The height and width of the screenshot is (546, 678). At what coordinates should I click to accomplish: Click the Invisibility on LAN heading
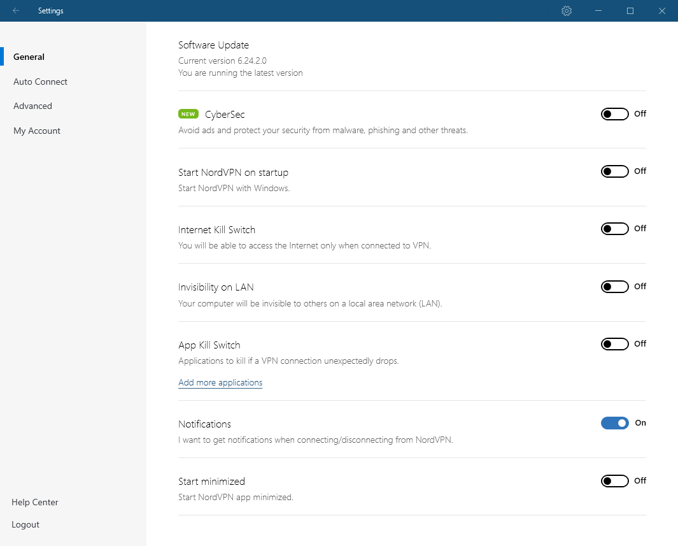coord(216,287)
